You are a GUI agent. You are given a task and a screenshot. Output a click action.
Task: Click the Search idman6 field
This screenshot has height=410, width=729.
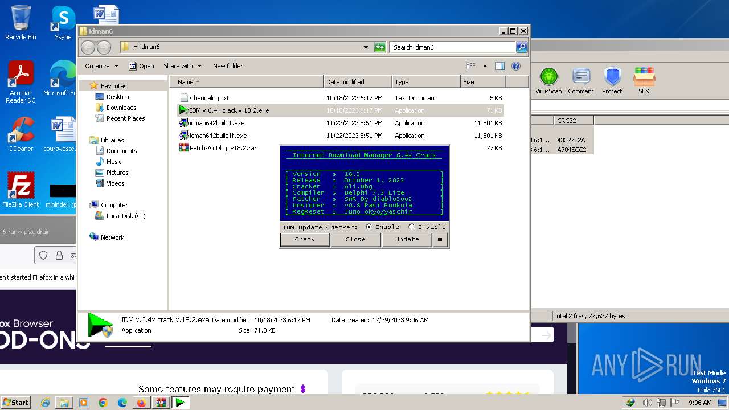[x=453, y=47]
